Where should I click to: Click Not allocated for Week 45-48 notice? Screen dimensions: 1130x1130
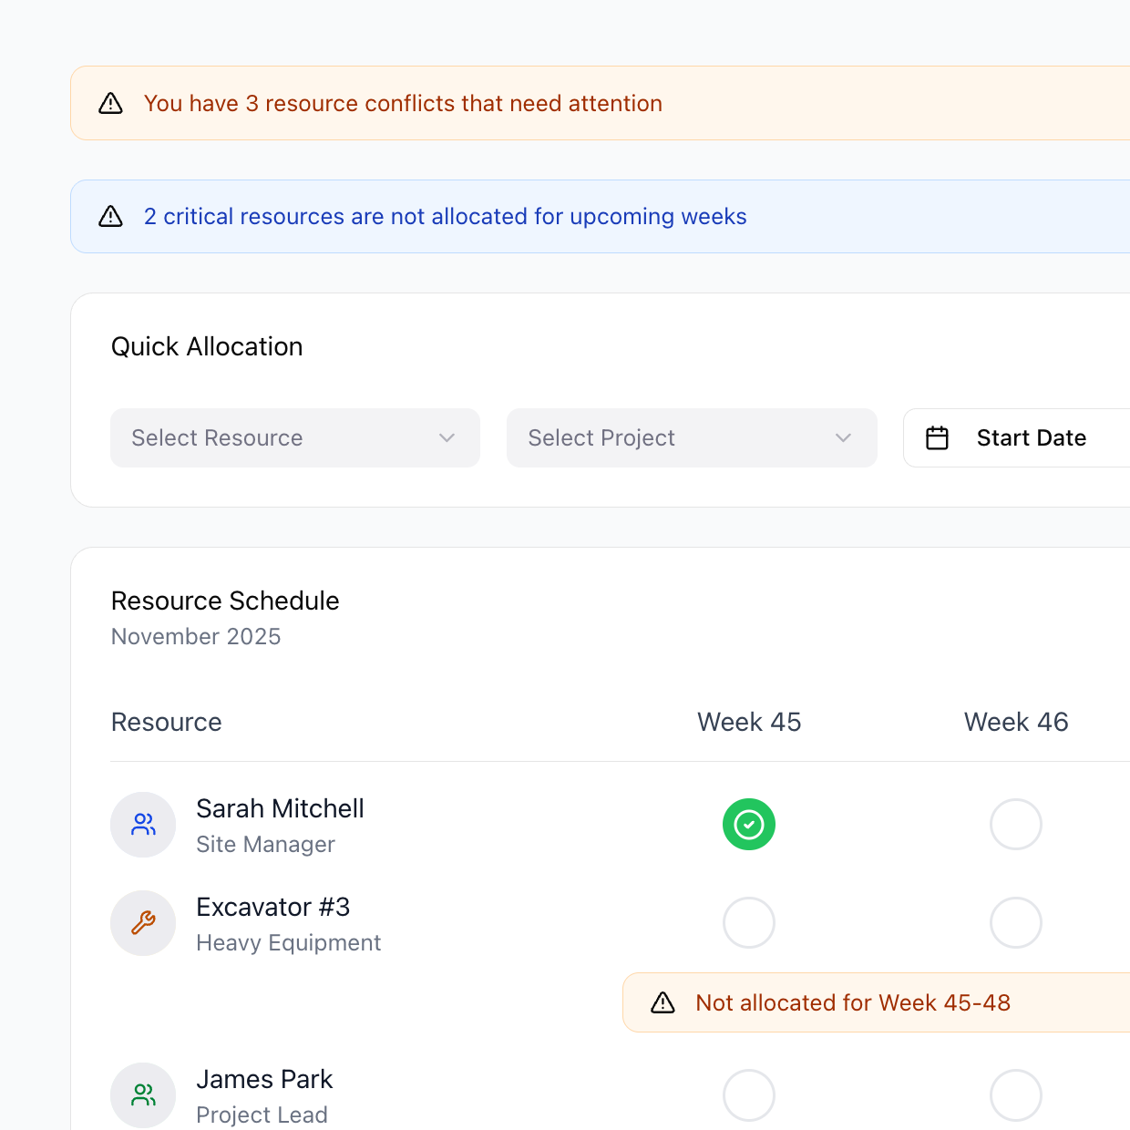click(876, 1002)
